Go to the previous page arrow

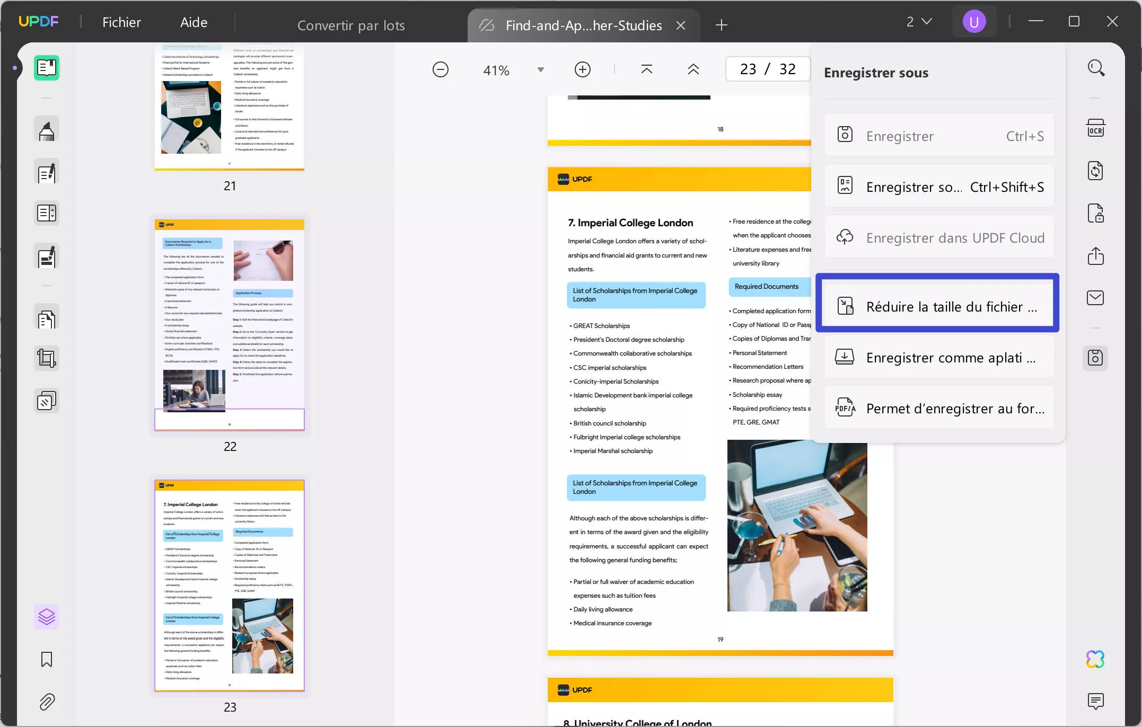coord(693,69)
